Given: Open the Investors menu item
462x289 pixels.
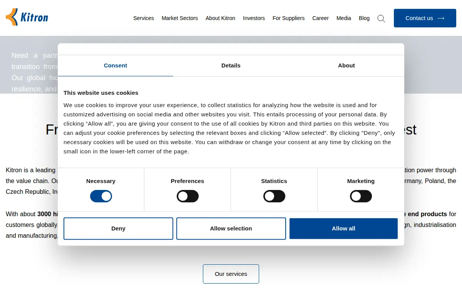Looking at the screenshot, I should tap(254, 18).
